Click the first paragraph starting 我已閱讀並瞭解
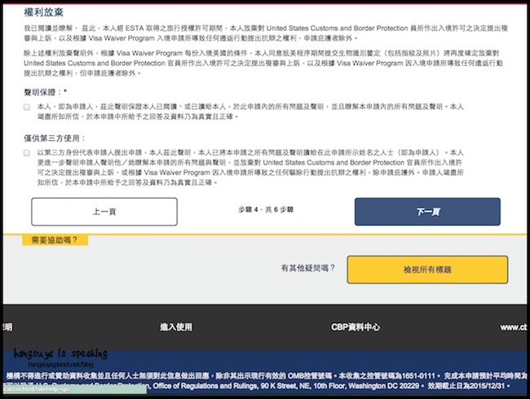530x399 pixels. (266, 33)
